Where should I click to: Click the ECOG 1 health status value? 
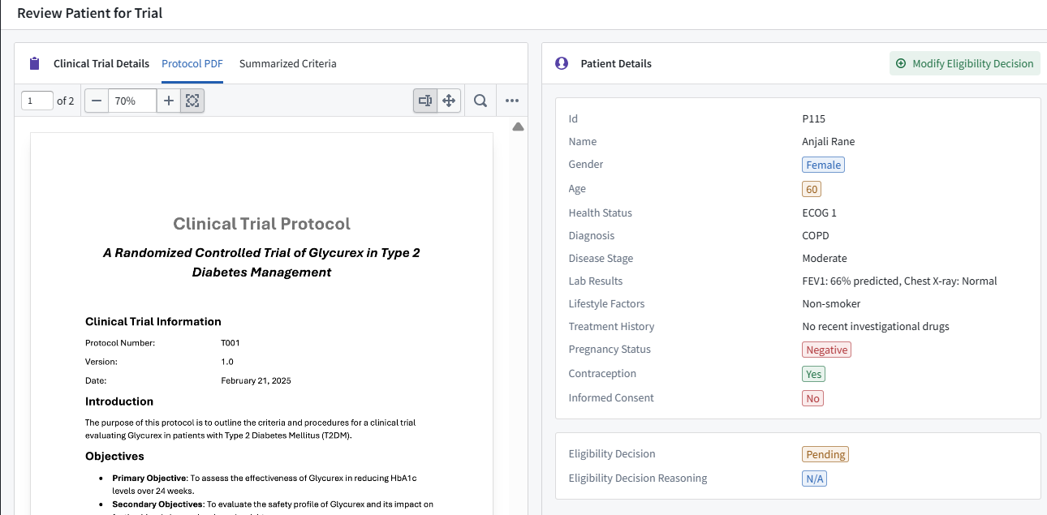point(819,212)
